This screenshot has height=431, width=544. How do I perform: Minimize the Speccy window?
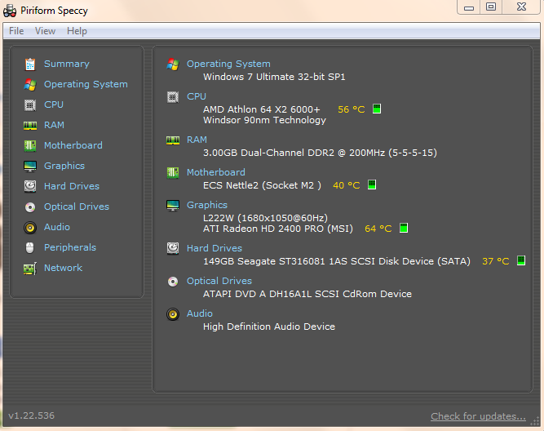click(x=469, y=7)
